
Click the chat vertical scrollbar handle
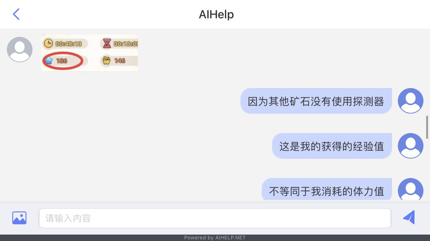click(x=427, y=127)
